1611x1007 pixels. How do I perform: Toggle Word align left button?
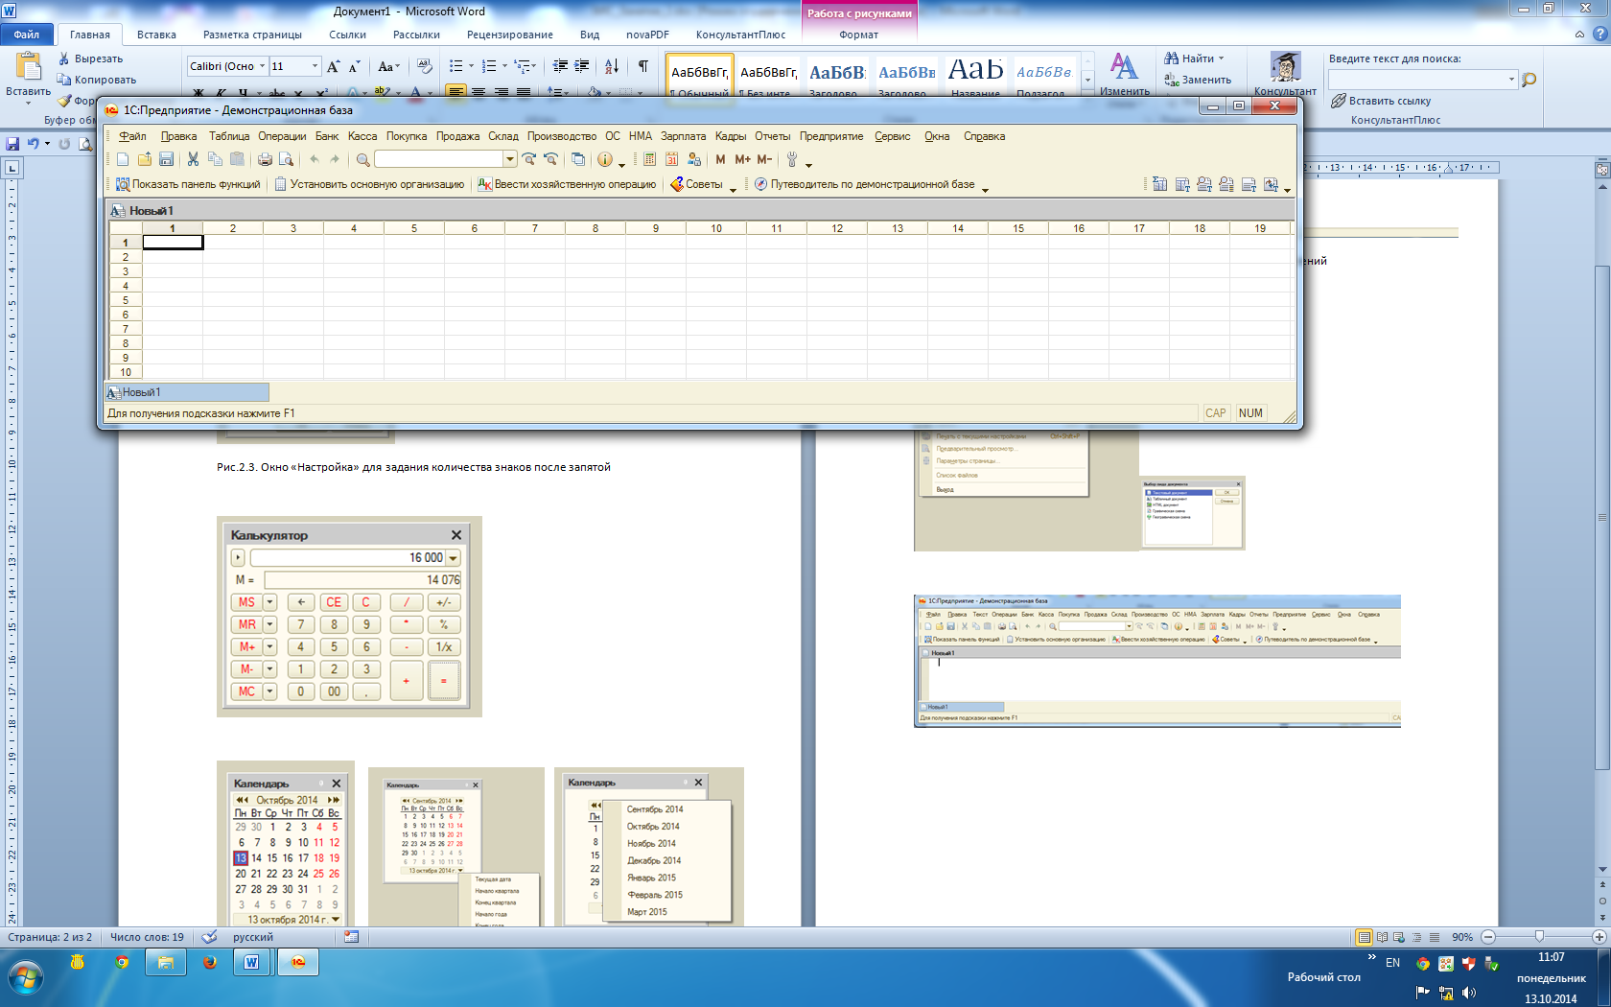click(455, 93)
